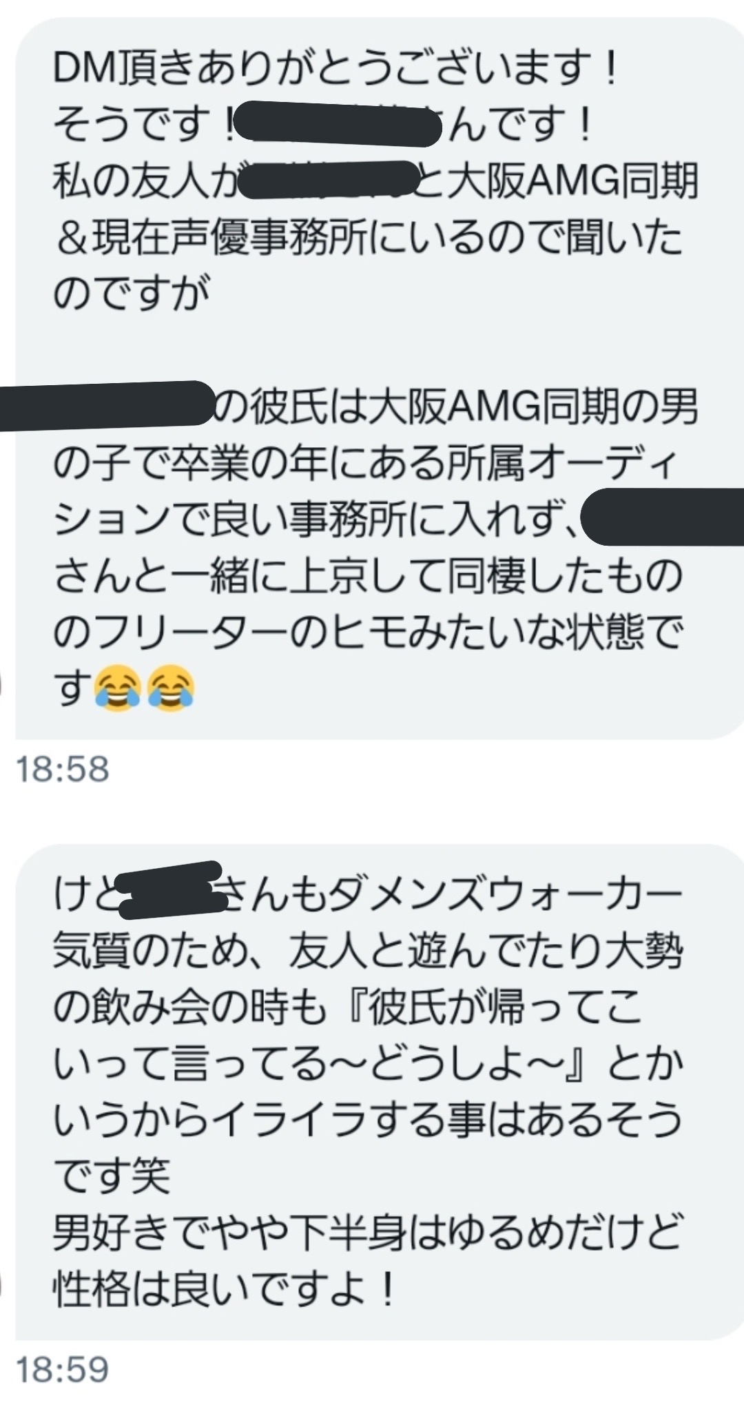Click the black redaction before の彼氏は大阪AMG

(x=107, y=406)
